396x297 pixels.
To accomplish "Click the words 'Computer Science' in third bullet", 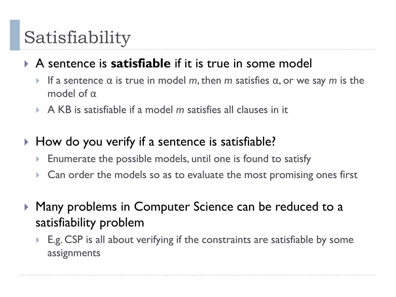I will pos(184,207).
